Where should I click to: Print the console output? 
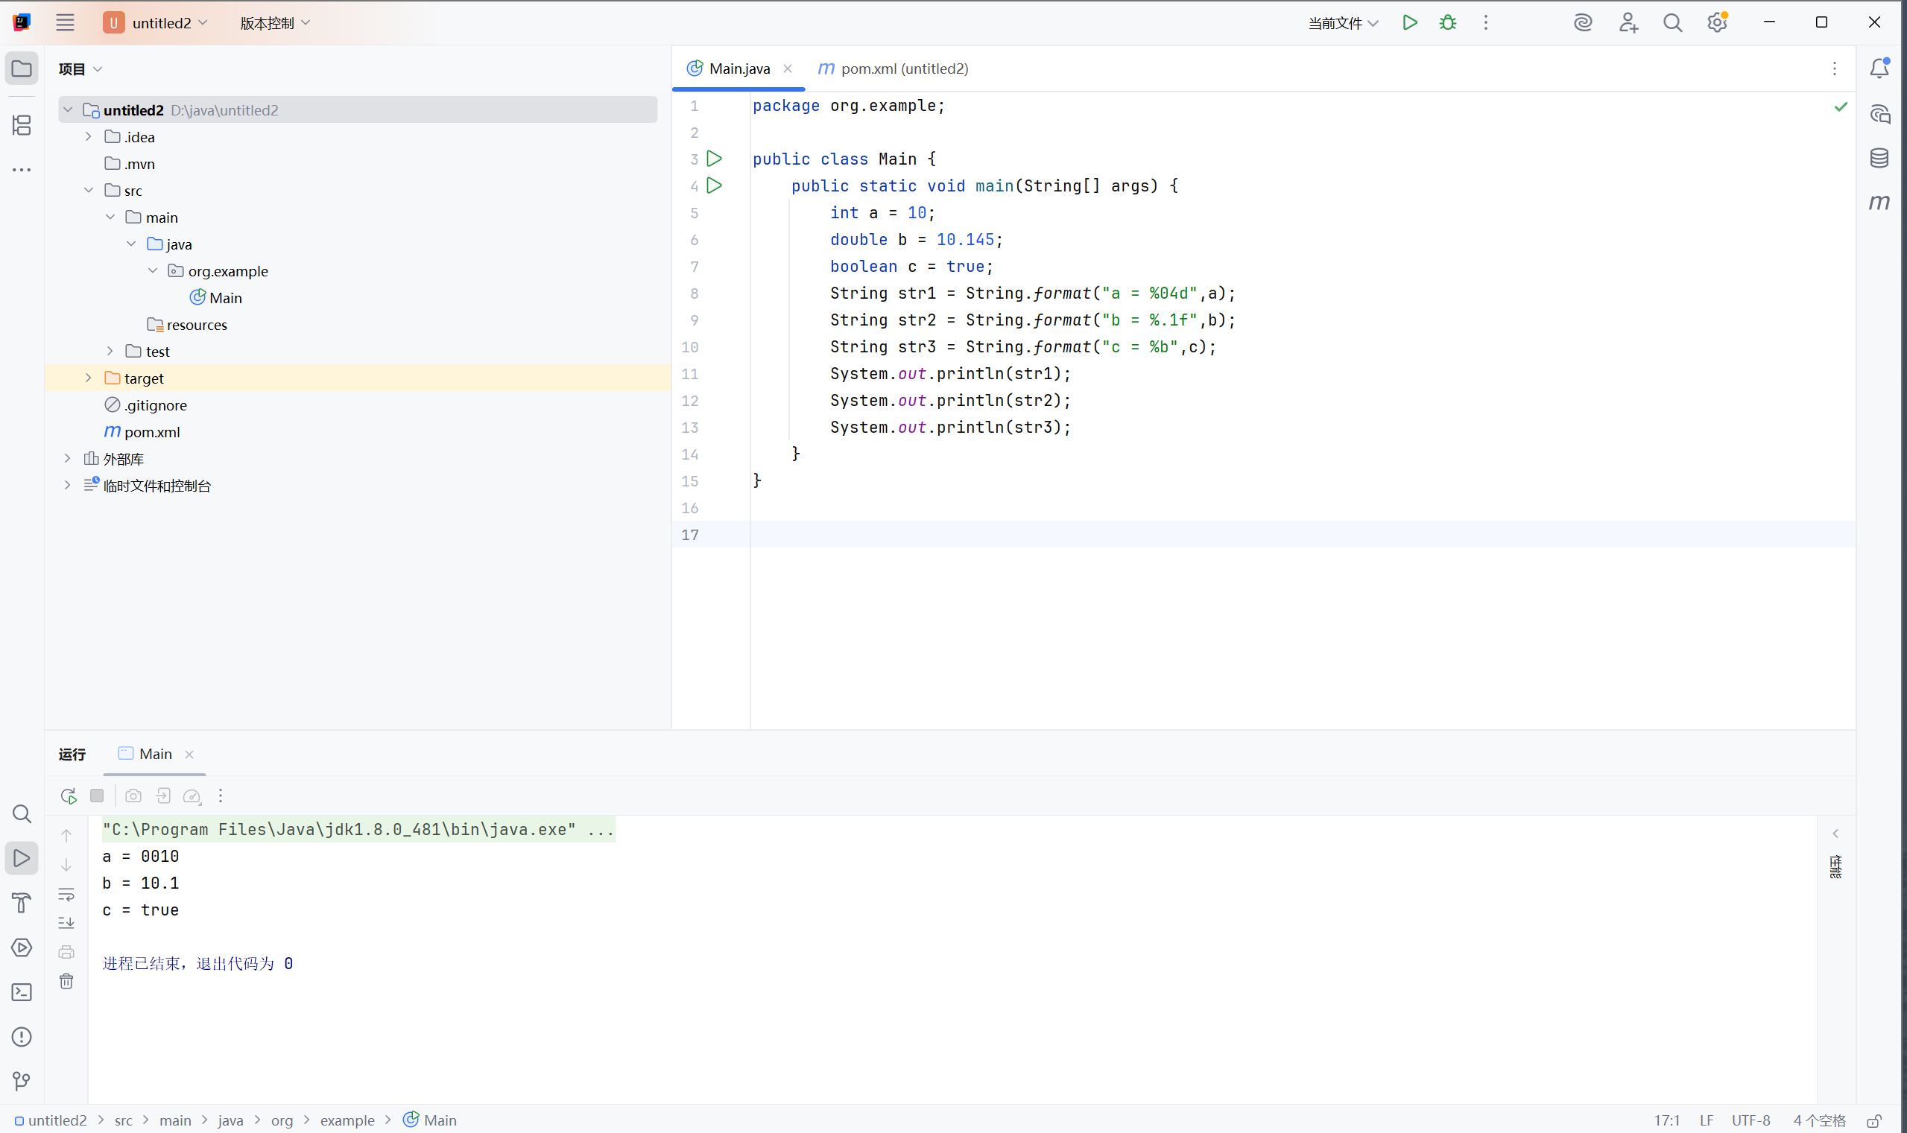[66, 952]
